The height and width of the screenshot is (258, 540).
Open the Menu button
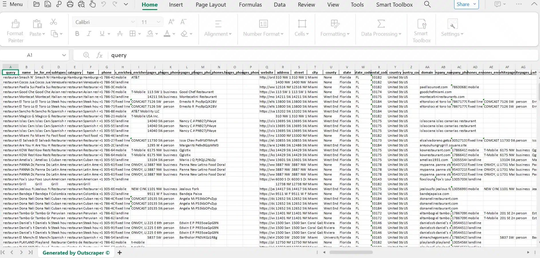[x=13, y=4]
